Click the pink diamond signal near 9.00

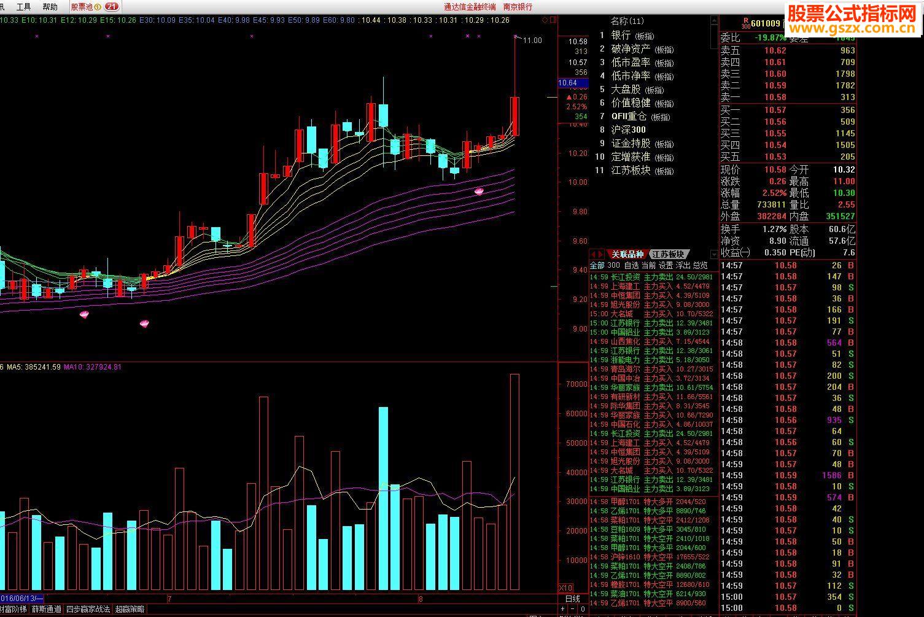(x=145, y=323)
